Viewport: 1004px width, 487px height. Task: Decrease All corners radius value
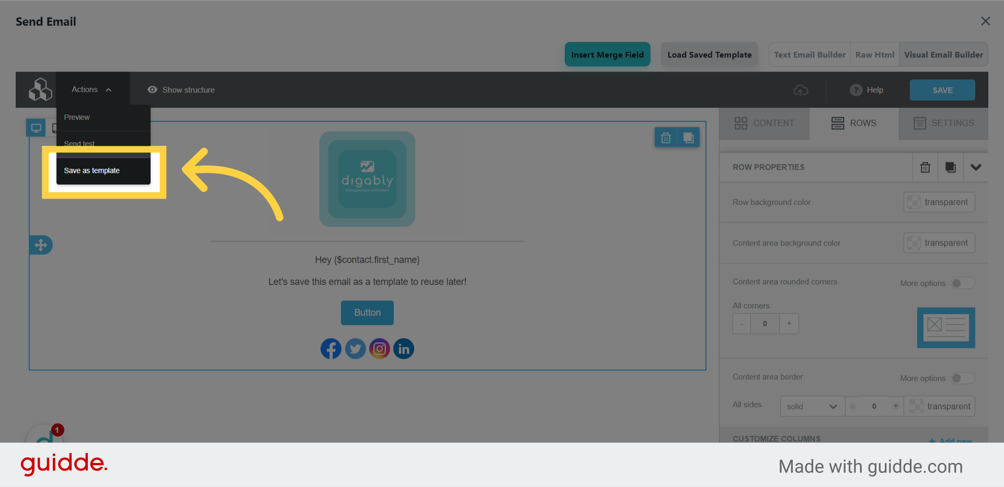coord(741,323)
